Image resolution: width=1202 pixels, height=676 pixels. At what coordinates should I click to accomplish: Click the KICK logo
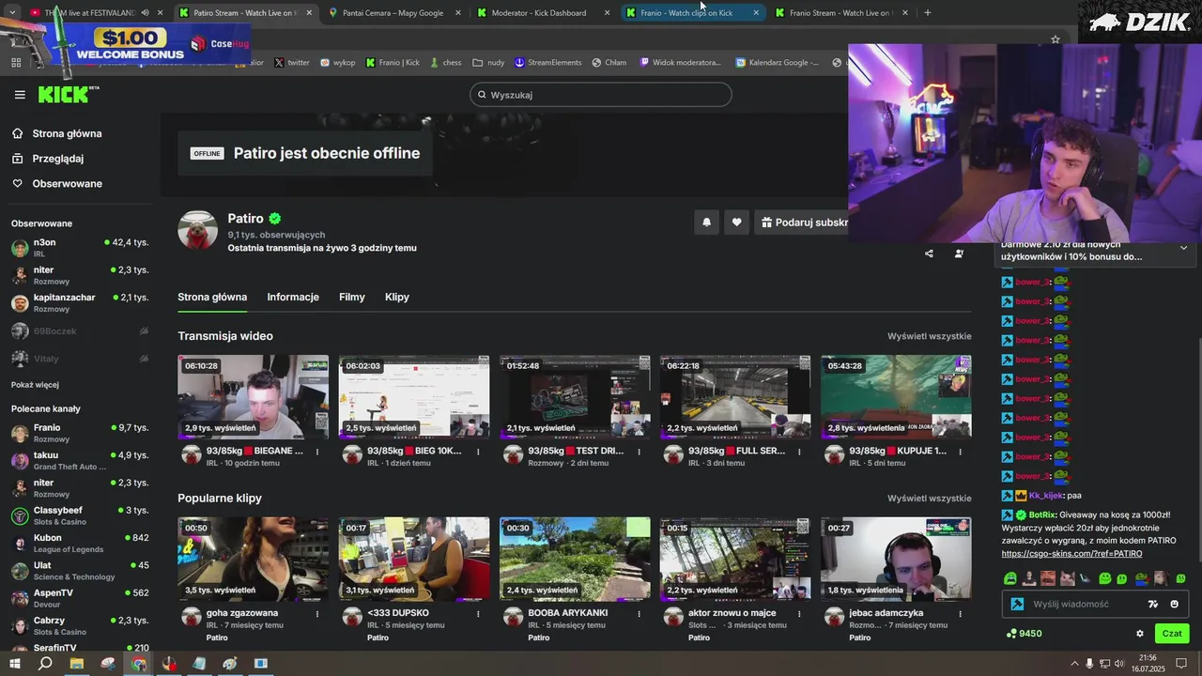(x=68, y=94)
